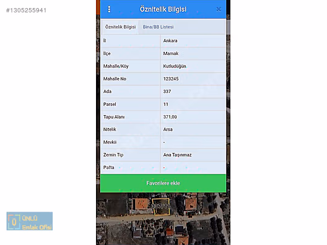Click the Ünlü Emlak Ofisi logo
Viewport: 327px width, 245px height.
click(x=29, y=221)
